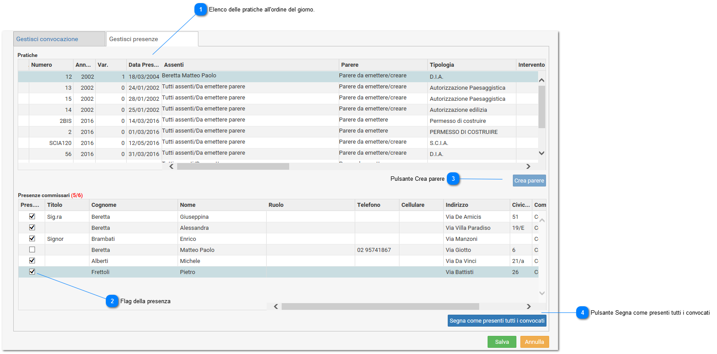Click down arrow of Pratiche vertical scrollbar
Screen dimensions: 717x354
click(x=542, y=153)
